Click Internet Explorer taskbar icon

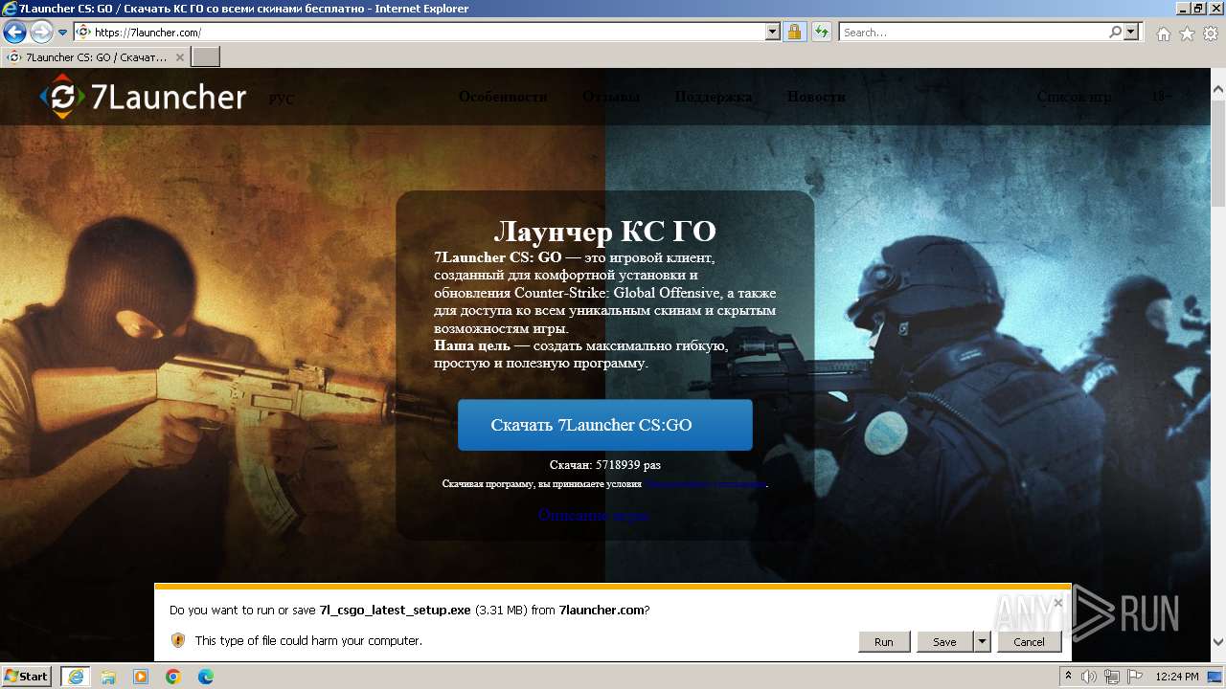75,677
